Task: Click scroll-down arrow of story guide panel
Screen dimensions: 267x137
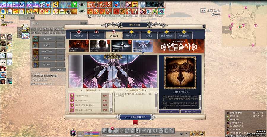Action: pyautogui.click(x=156, y=108)
